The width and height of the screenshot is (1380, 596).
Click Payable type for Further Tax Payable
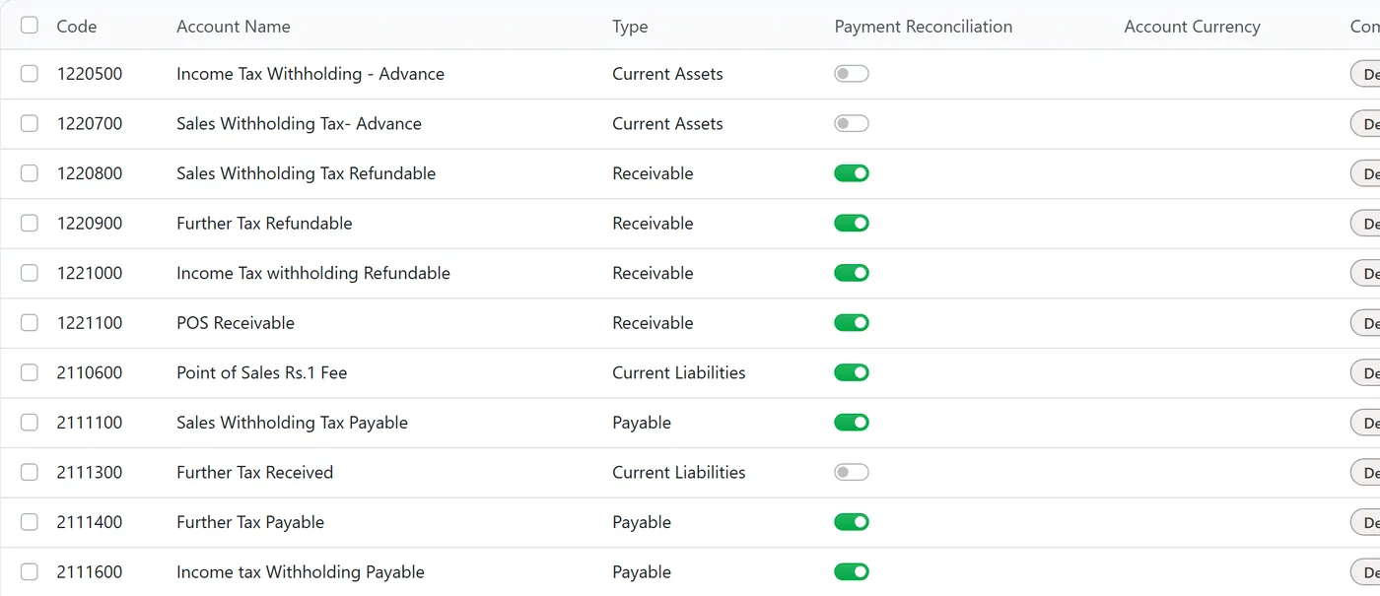click(x=642, y=522)
